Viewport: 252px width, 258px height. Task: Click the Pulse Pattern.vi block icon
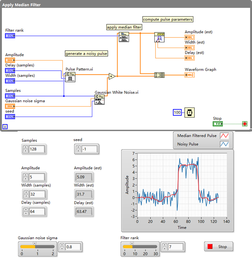point(70,77)
